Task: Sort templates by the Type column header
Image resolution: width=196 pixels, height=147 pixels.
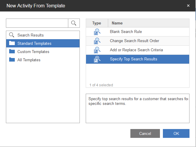Action: point(97,23)
